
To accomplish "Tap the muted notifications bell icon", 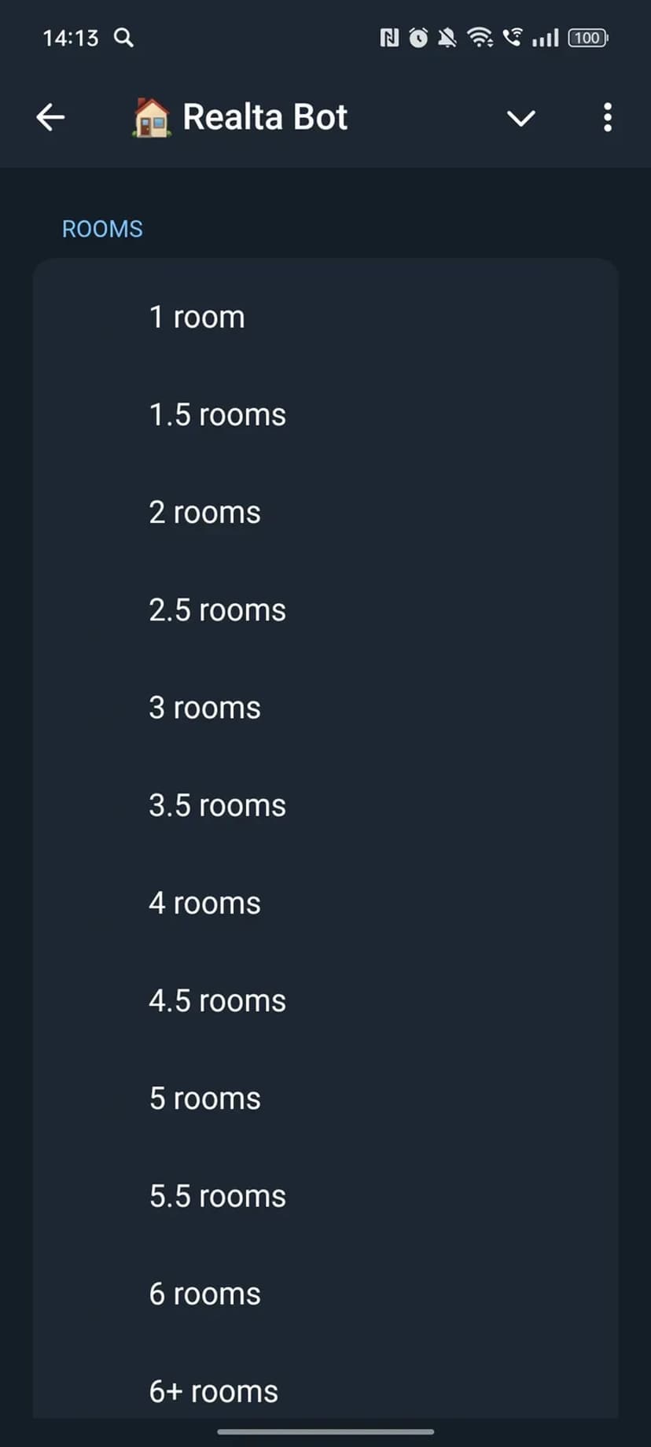I will pos(447,38).
